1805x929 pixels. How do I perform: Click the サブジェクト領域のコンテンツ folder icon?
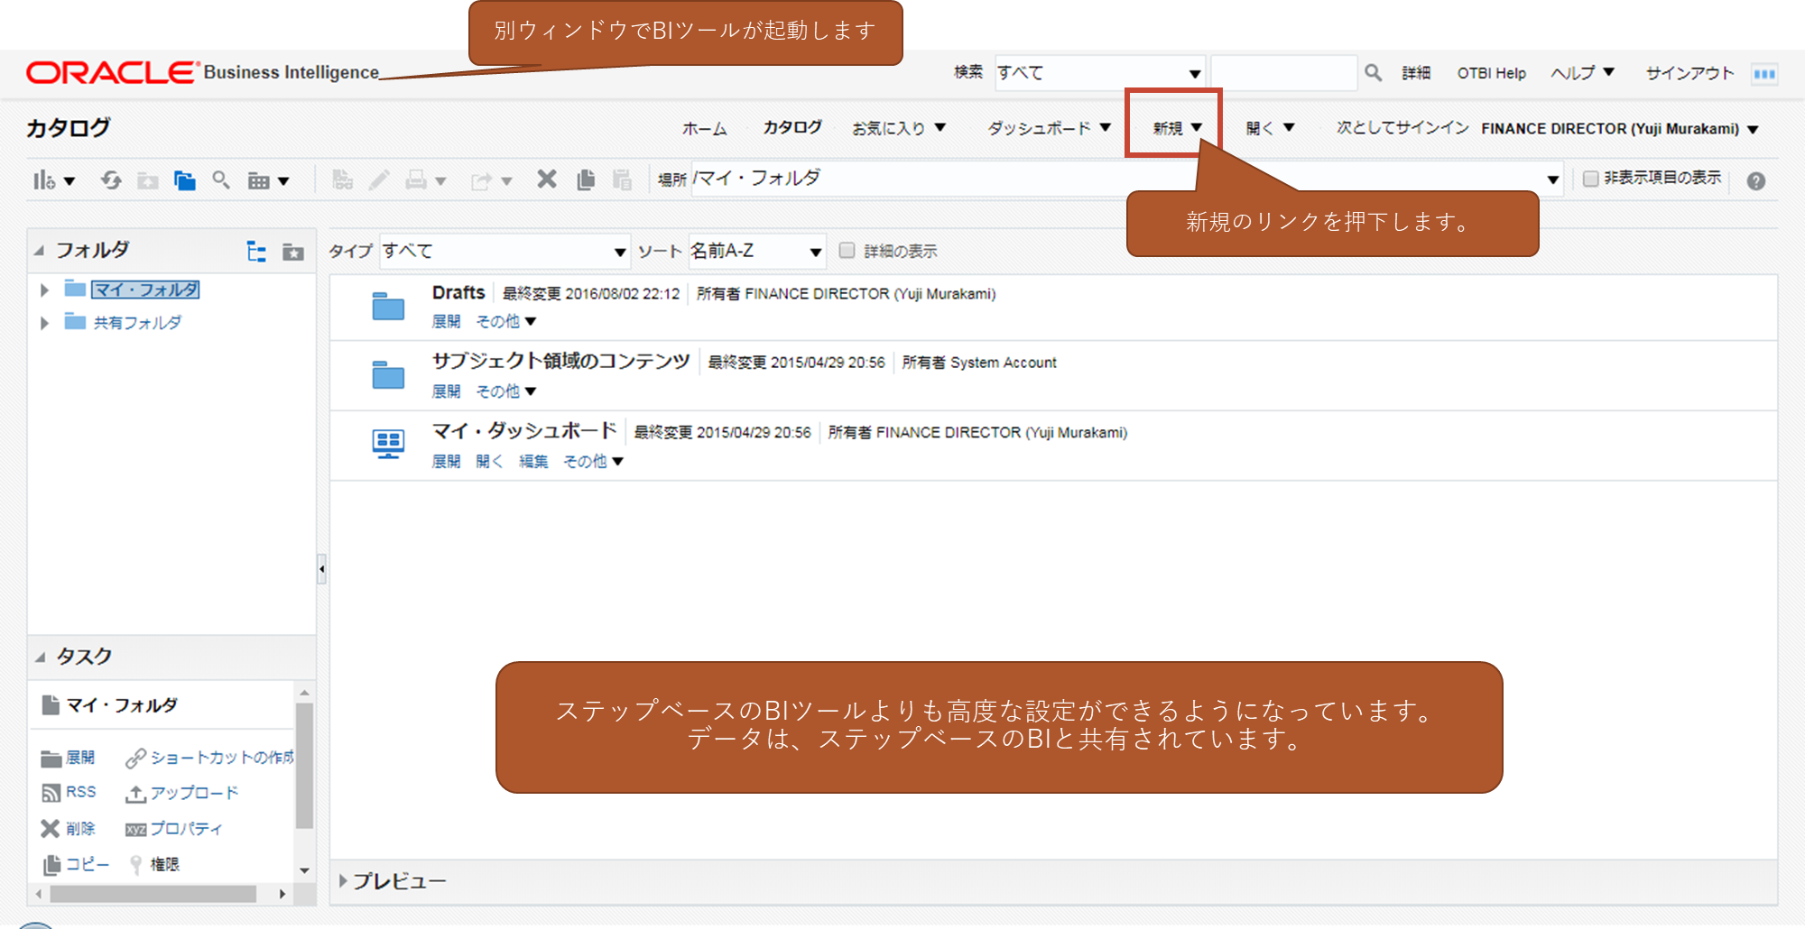388,374
